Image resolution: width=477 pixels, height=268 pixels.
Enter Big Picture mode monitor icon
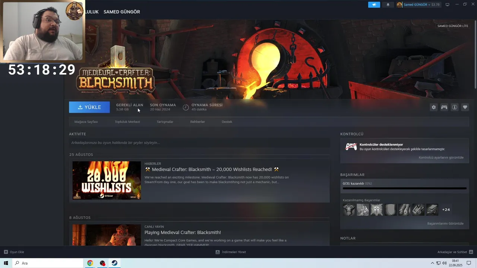pyautogui.click(x=448, y=4)
